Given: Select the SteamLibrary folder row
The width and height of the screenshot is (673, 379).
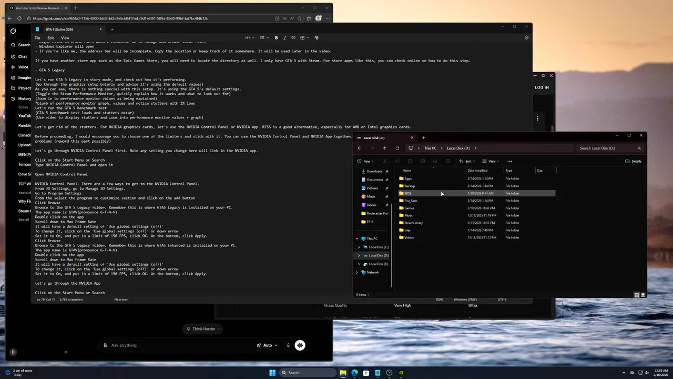Looking at the screenshot, I should [x=477, y=223].
